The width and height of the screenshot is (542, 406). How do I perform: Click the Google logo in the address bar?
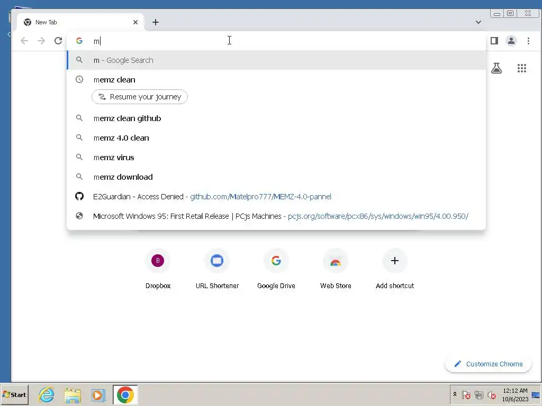(x=79, y=41)
